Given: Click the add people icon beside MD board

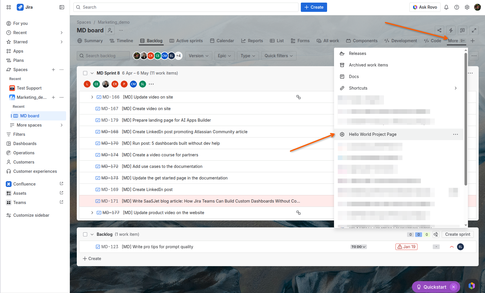Looking at the screenshot, I should pyautogui.click(x=110, y=30).
